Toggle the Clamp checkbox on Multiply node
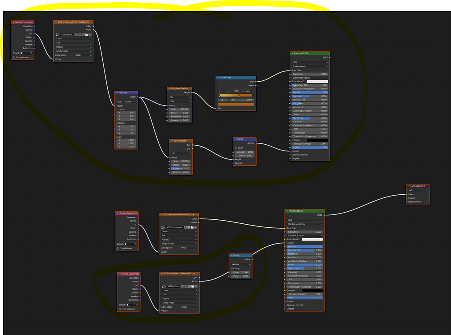Screen dimensions: 451x335 click(x=232, y=268)
